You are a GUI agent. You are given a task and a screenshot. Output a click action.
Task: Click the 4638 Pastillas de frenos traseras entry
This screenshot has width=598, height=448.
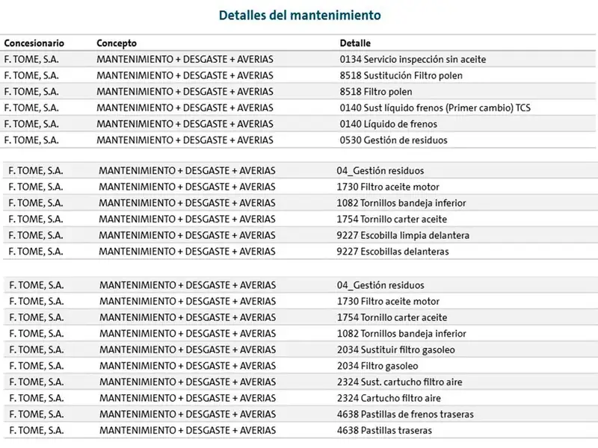click(x=405, y=414)
